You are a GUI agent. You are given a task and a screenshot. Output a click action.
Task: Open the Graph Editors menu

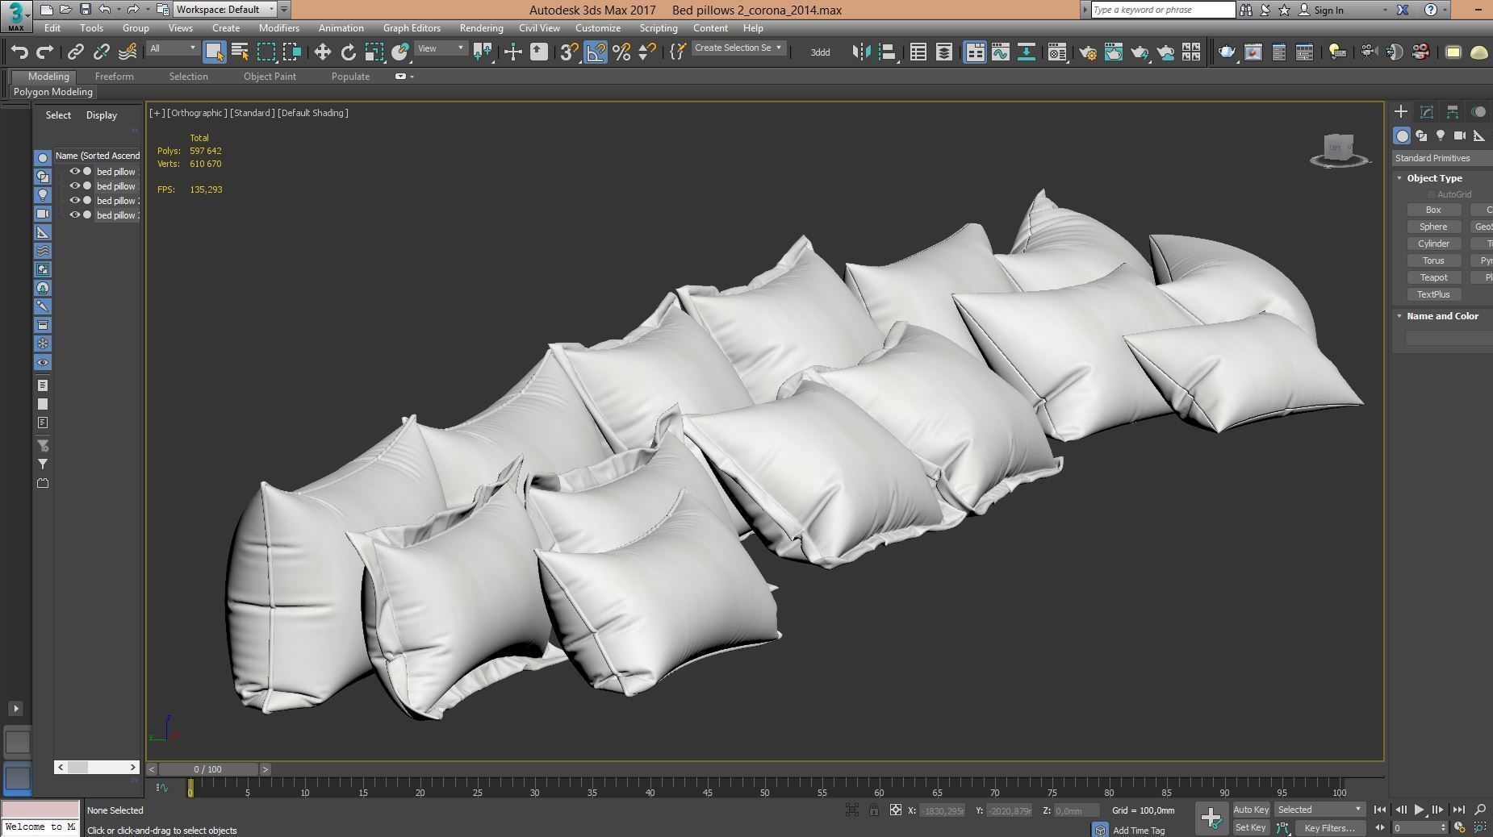tap(412, 28)
